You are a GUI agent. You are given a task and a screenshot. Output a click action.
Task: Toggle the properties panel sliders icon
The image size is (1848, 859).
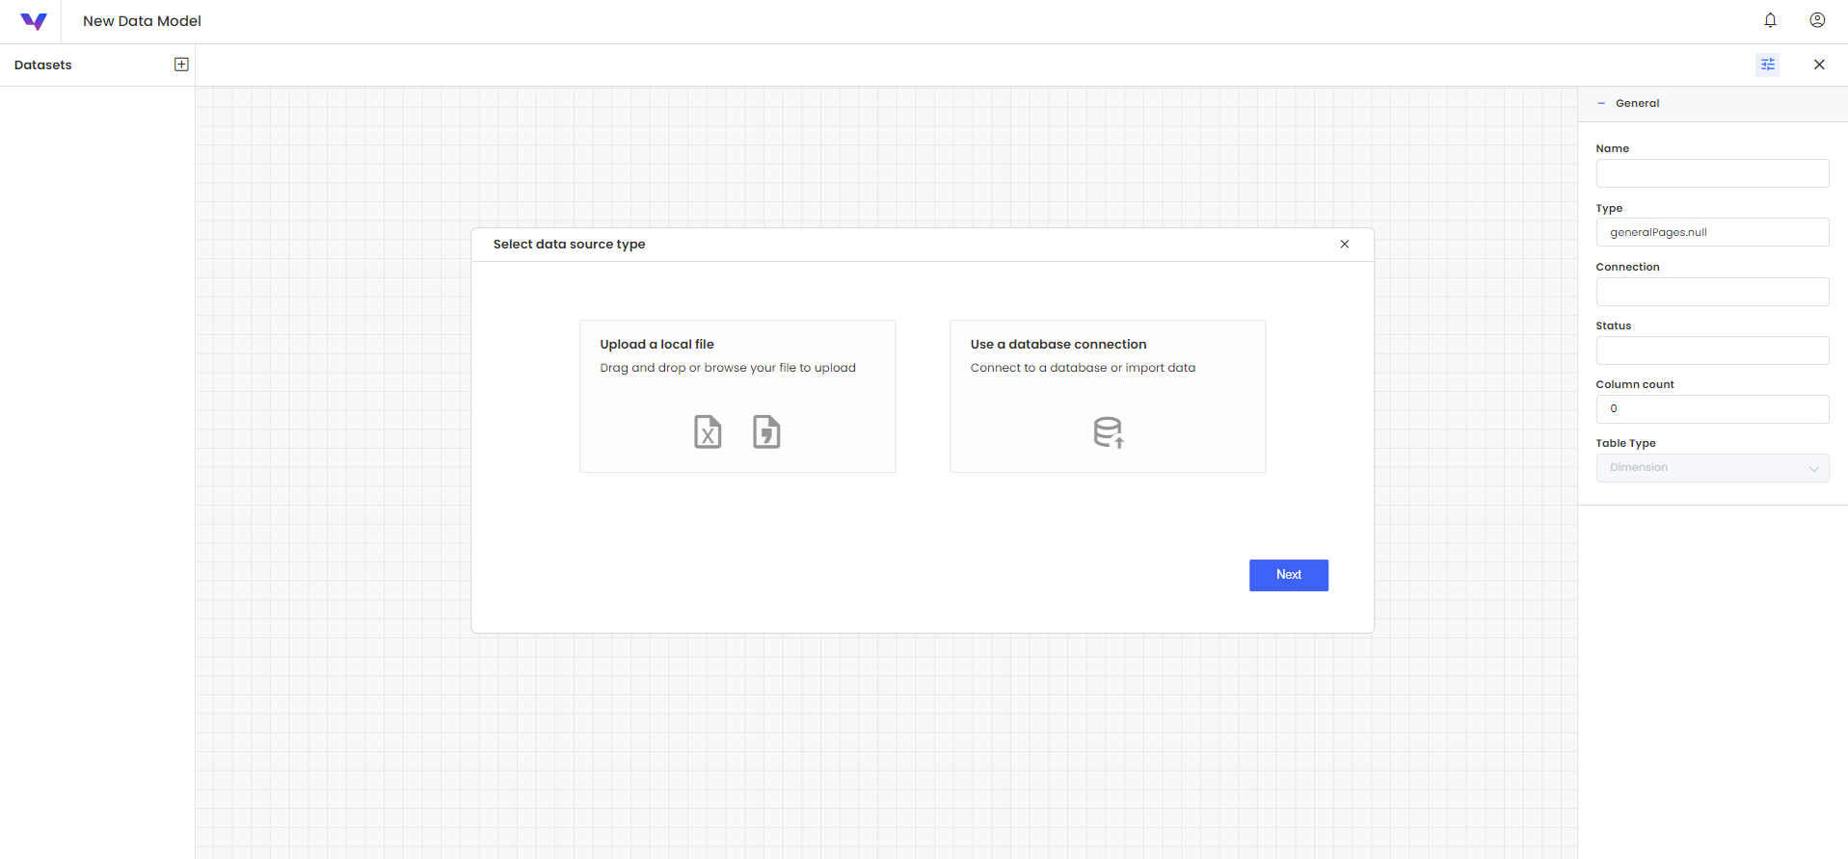tap(1768, 65)
